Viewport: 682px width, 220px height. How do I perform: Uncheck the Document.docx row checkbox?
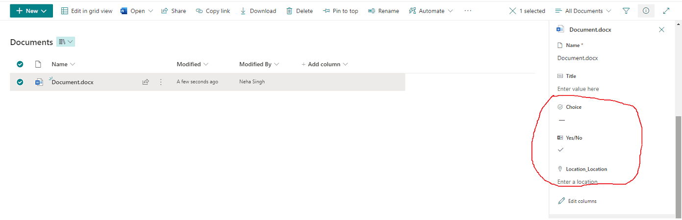(20, 82)
